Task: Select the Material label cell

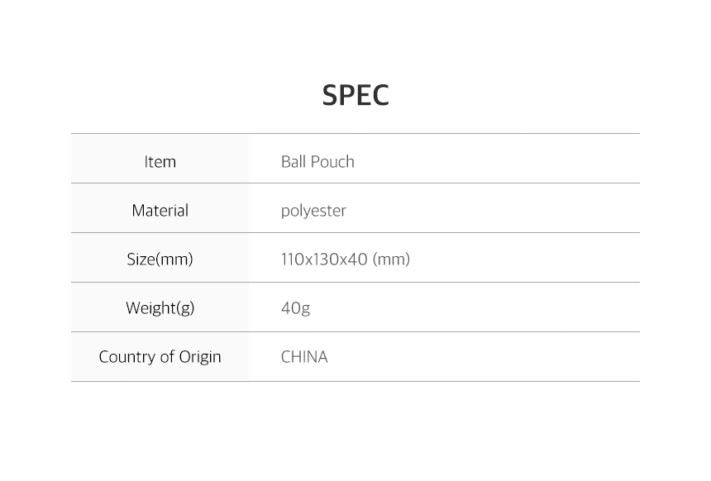Action: click(160, 208)
